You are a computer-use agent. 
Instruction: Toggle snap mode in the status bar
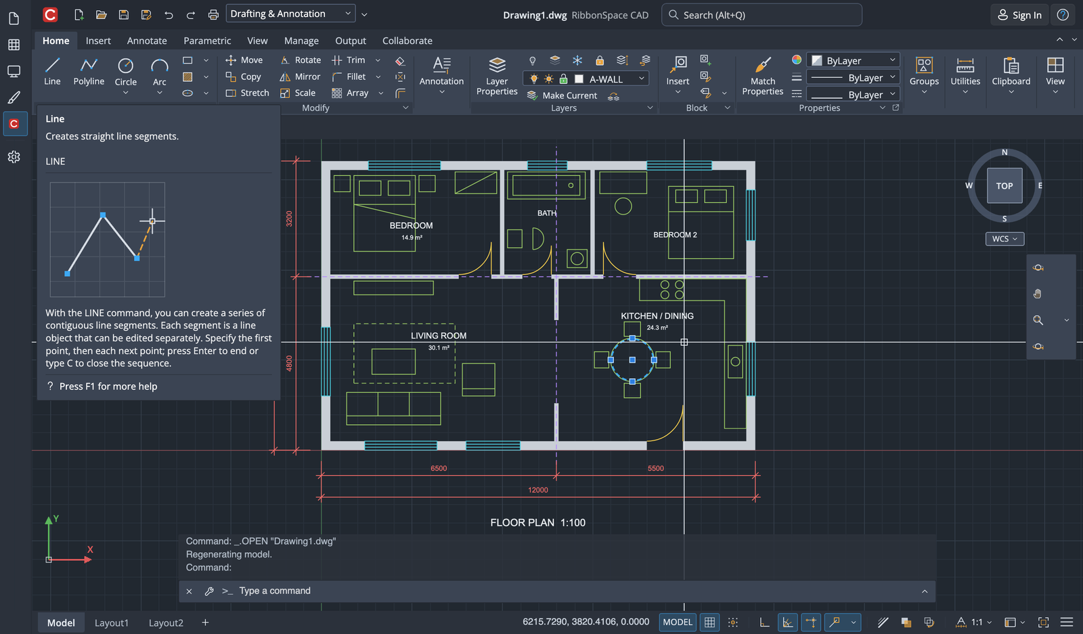tap(733, 622)
